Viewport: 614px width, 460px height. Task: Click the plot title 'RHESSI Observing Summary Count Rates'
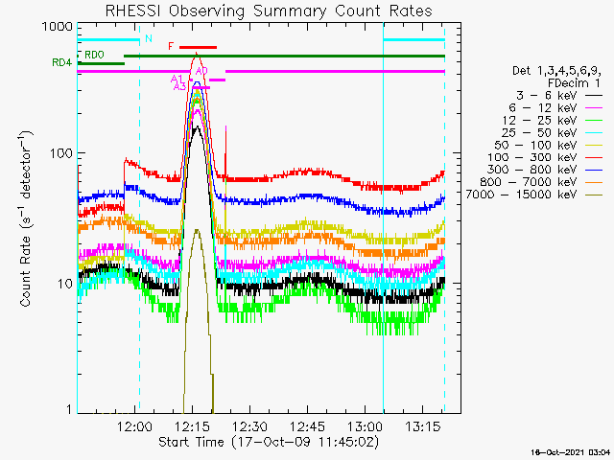click(269, 11)
